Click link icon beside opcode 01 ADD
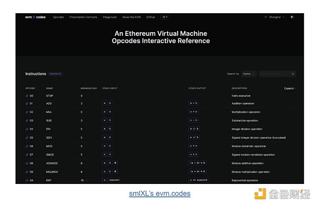Viewport: 316px width, 205px height. click(27, 104)
